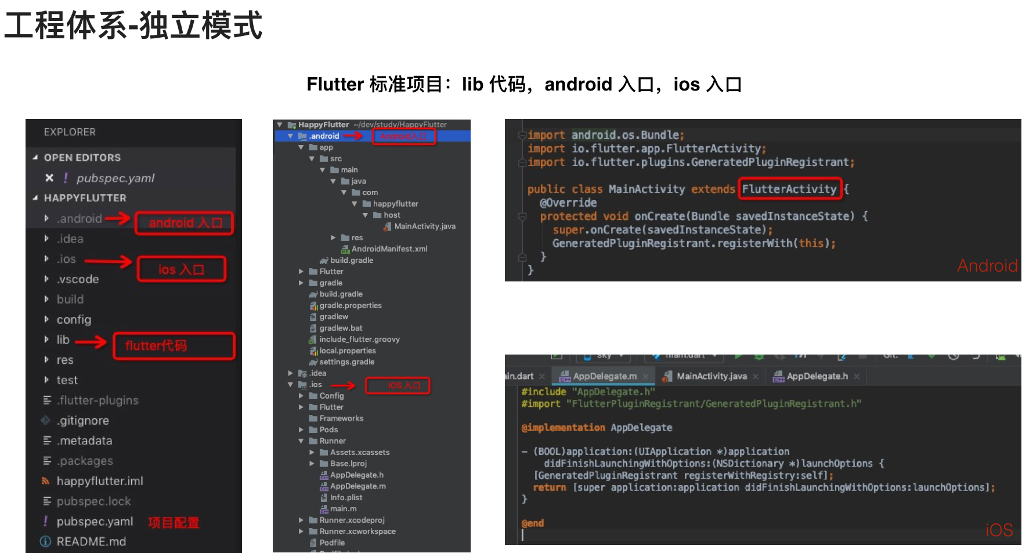Open pubspec.yaml in the Explorer file list
The width and height of the screenshot is (1022, 553).
(95, 522)
